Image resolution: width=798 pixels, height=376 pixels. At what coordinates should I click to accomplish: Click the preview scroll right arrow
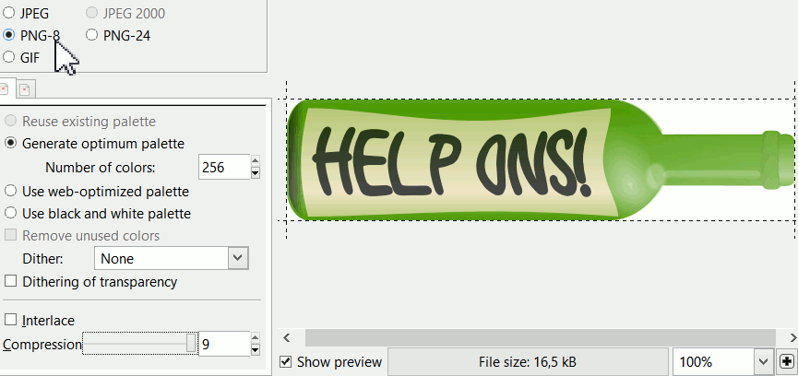coord(792,337)
